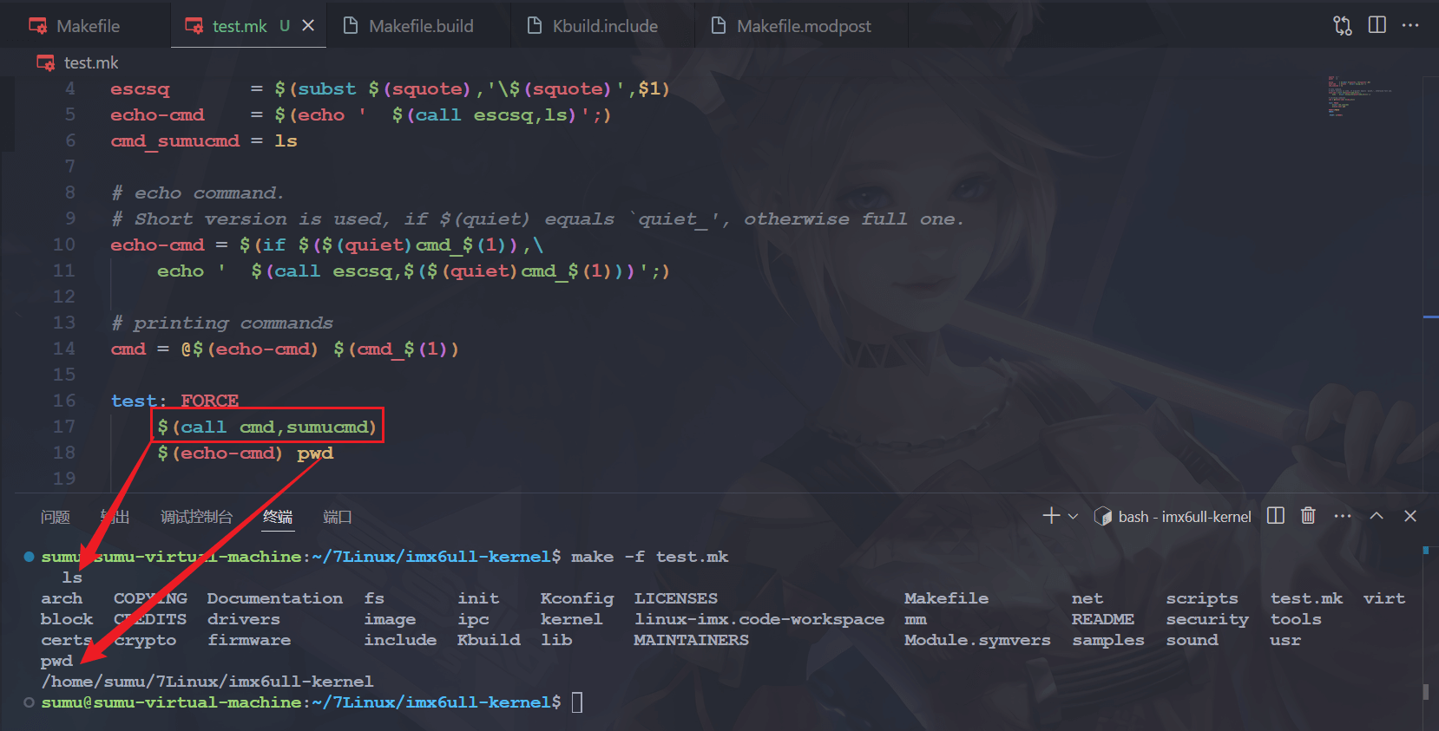Image resolution: width=1439 pixels, height=731 pixels.
Task: Open changes with the compare icon
Action: click(1342, 26)
